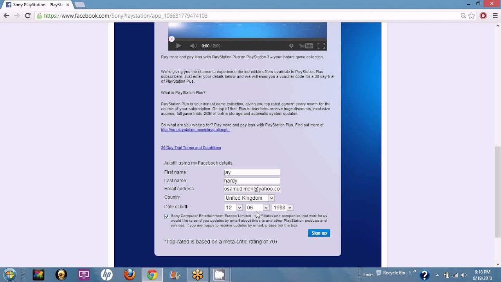Image resolution: width=501 pixels, height=282 pixels.
Task: Click Autofill using my Facebook details
Action: (x=198, y=163)
